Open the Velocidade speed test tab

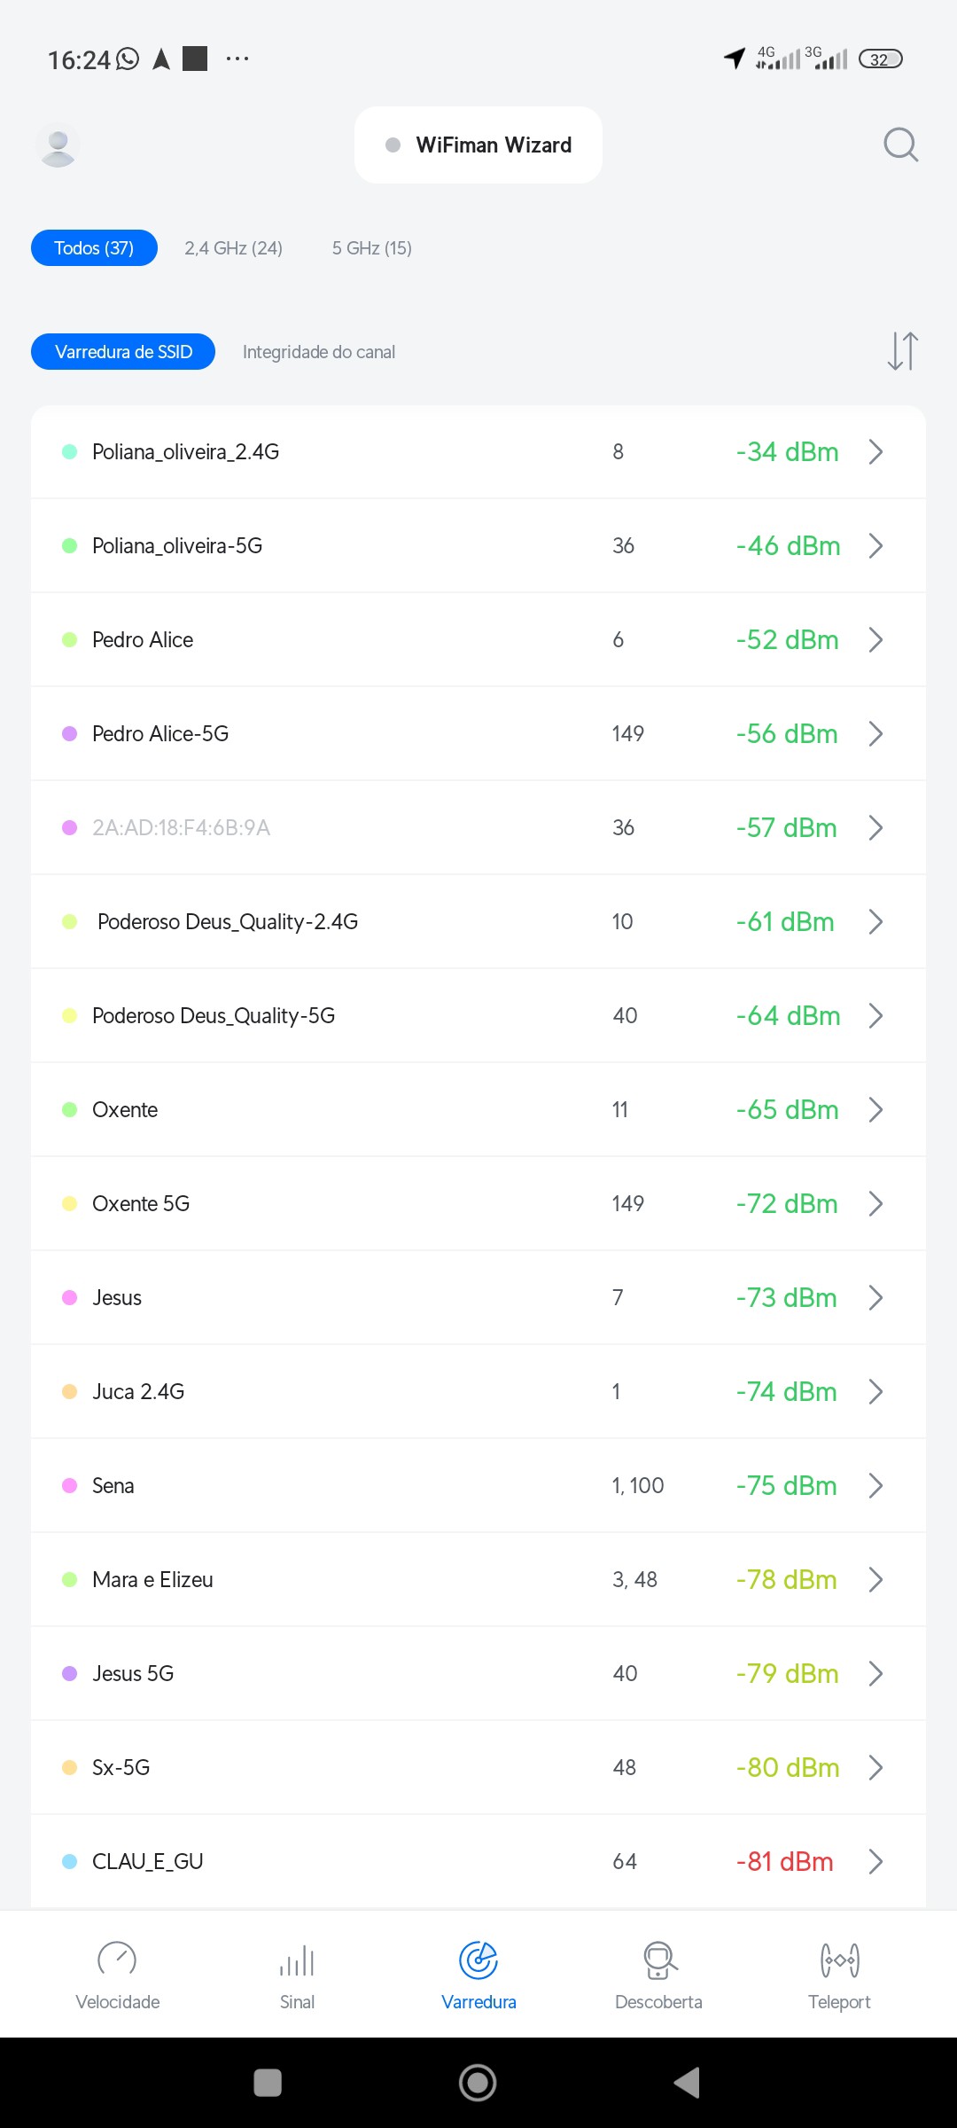point(117,1975)
